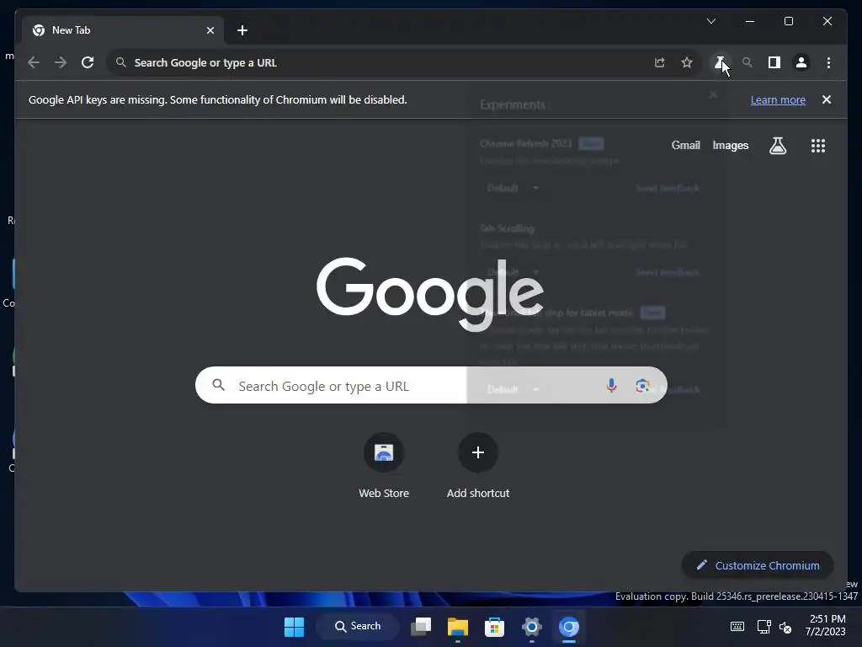The width and height of the screenshot is (862, 647).
Task: Select Chromium icon on the taskbar
Action: (x=569, y=627)
